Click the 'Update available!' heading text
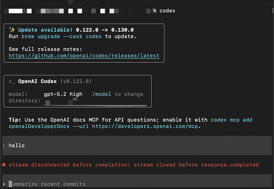Screen dimensions: 274x189 pos(45,30)
